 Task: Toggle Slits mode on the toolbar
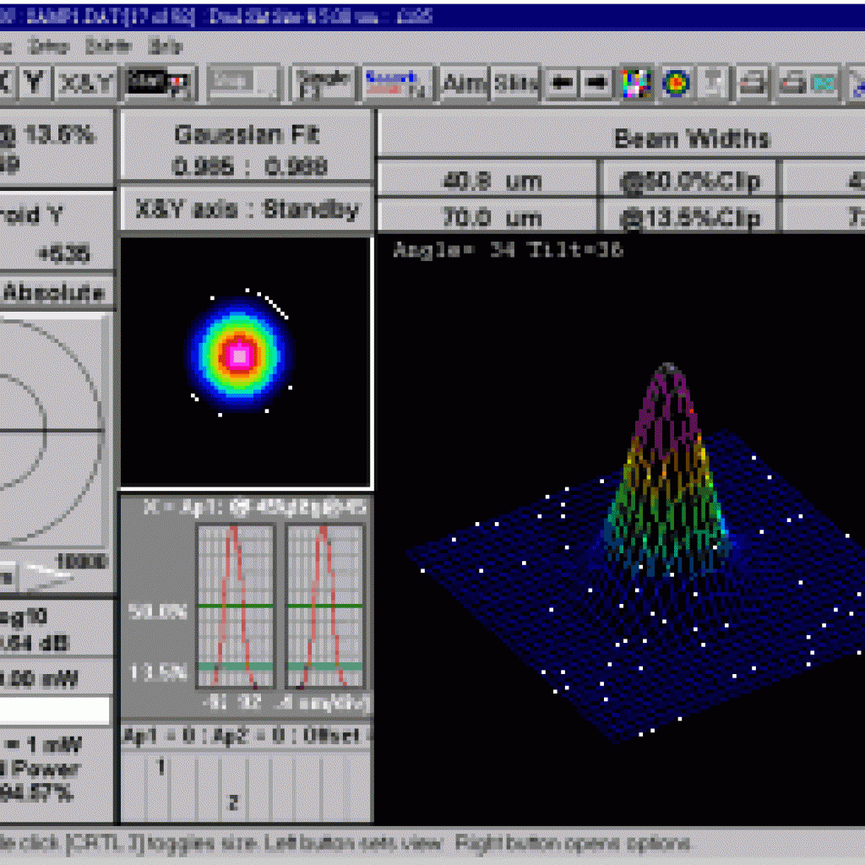click(x=515, y=82)
